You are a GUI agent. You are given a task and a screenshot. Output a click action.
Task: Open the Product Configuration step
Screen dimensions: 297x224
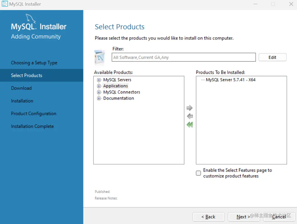tap(34, 114)
